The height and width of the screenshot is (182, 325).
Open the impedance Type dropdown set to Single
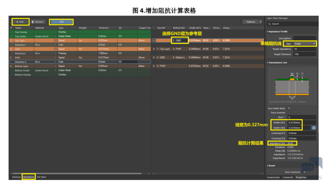[305, 44]
